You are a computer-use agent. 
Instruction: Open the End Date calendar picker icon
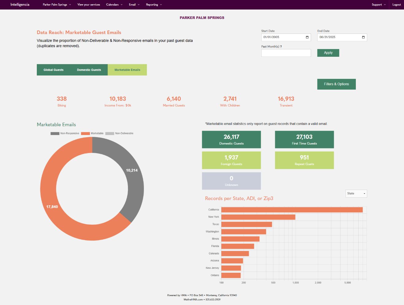click(x=363, y=37)
